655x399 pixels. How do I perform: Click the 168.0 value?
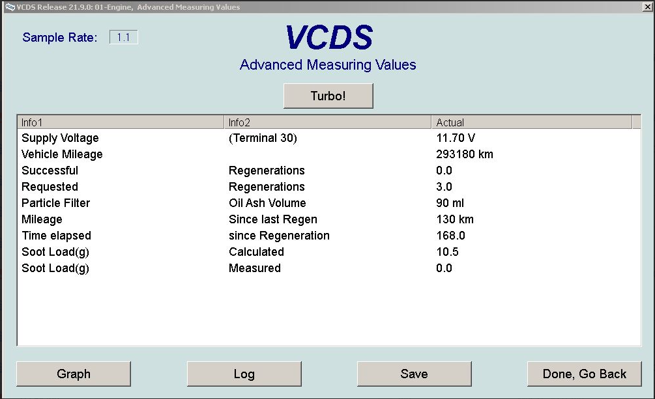point(451,236)
